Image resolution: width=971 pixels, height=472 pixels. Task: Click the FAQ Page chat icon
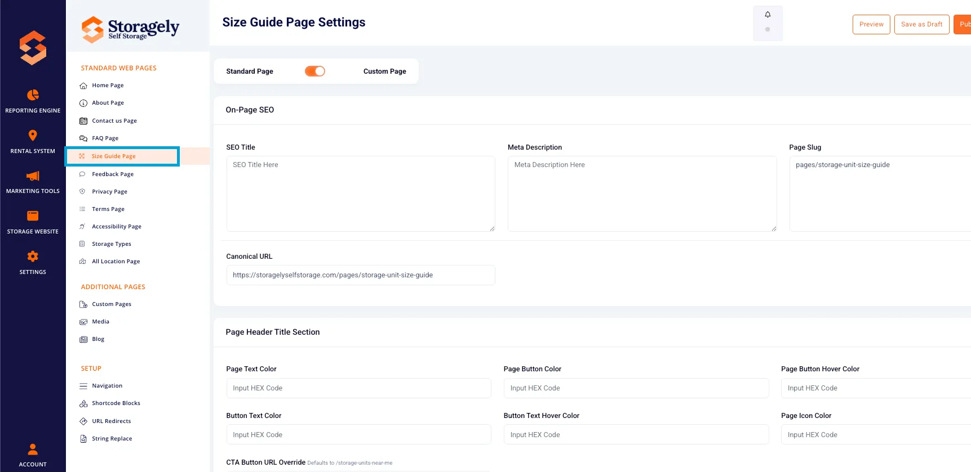[83, 138]
